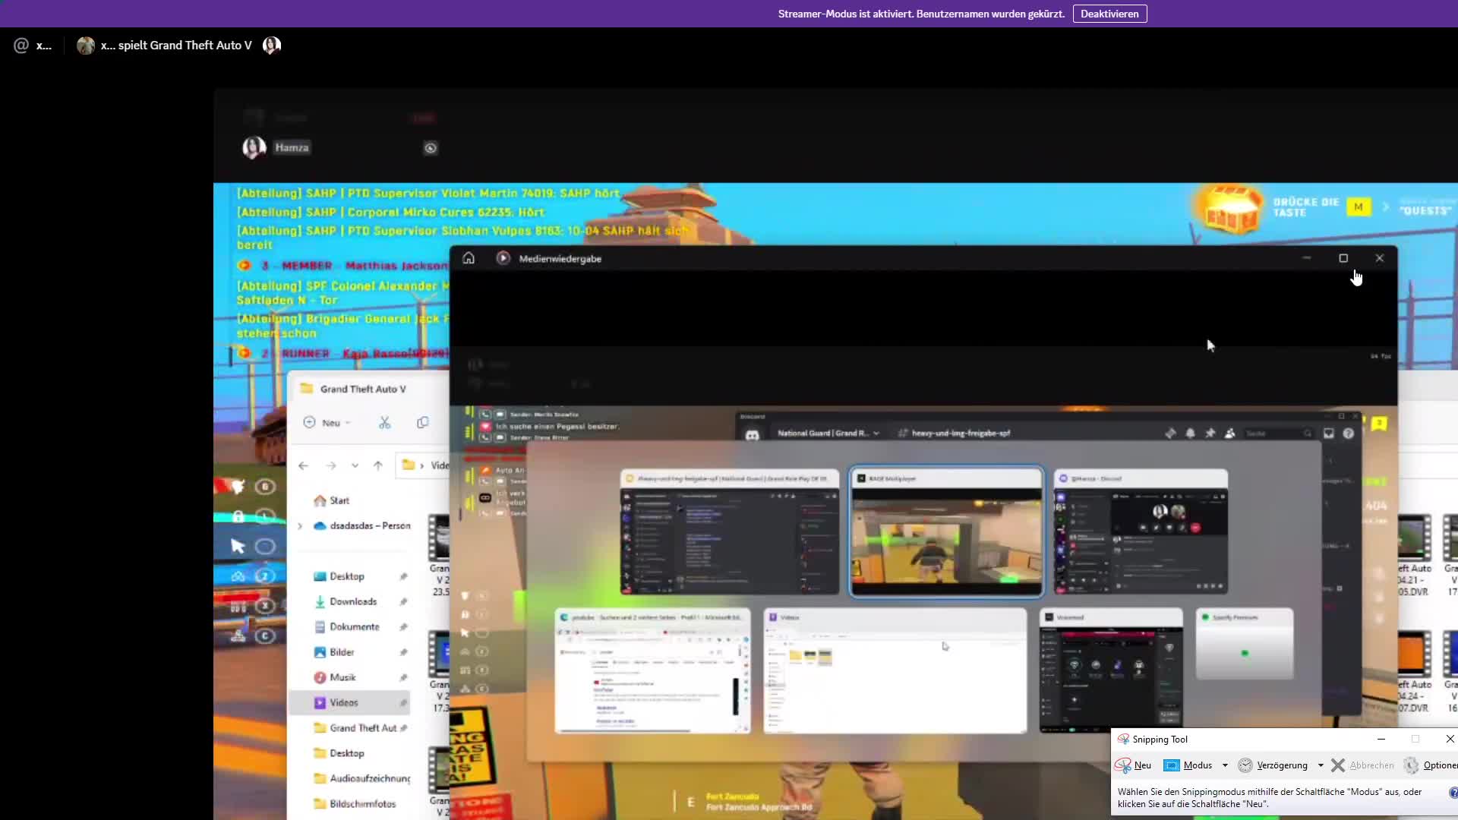Unpin Musik via its pin icon
This screenshot has height=820, width=1458.
403,677
